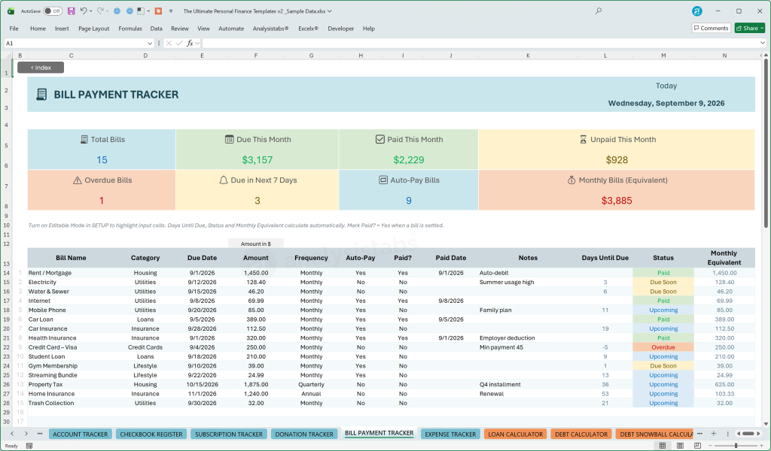The image size is (771, 451).
Task: Click the zoom out minus icon
Action: 709,446
